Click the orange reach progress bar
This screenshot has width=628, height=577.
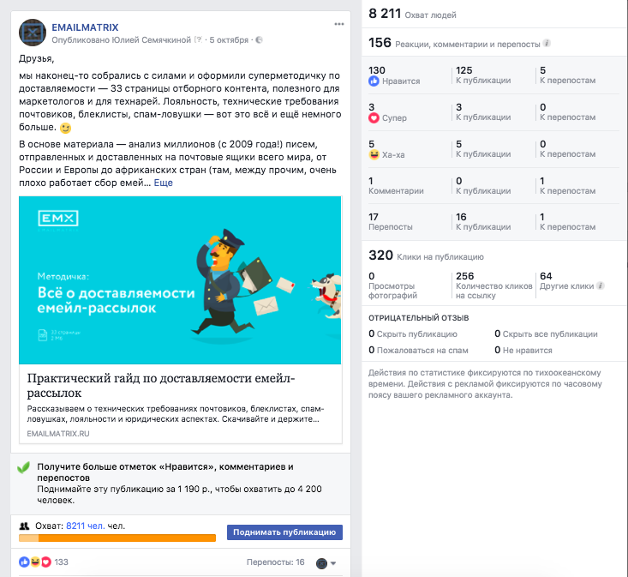[117, 538]
